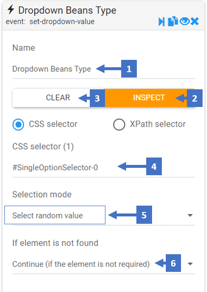
Task: Click the lightning bolt event icon
Action: point(11,10)
